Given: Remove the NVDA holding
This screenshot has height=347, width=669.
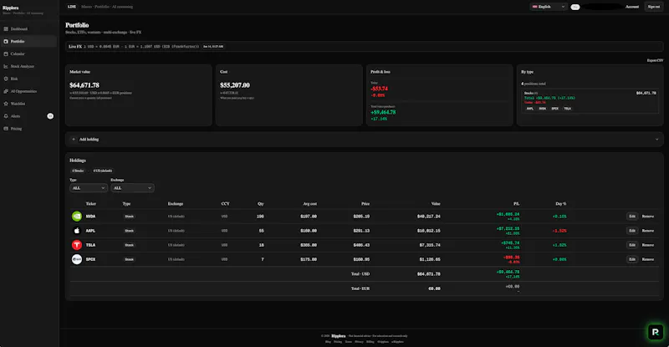Looking at the screenshot, I should 647,217.
